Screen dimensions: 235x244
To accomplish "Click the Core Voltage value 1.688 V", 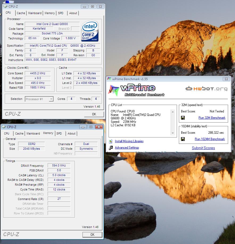I will click(71, 38).
